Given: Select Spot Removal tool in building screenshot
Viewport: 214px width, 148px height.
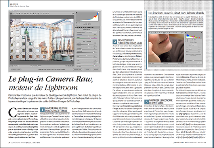Looking at the screenshot, I should pyautogui.click(x=31, y=13).
